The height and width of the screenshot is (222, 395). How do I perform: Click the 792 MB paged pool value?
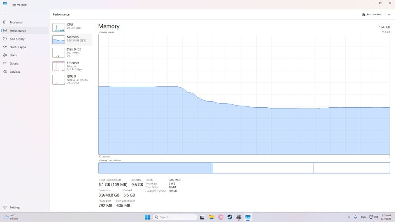tap(105, 206)
